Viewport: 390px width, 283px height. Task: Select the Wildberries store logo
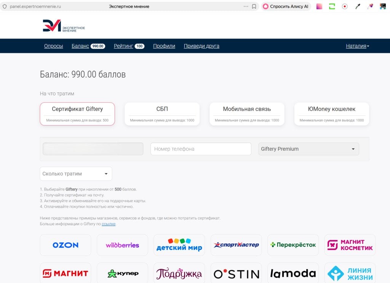click(122, 245)
